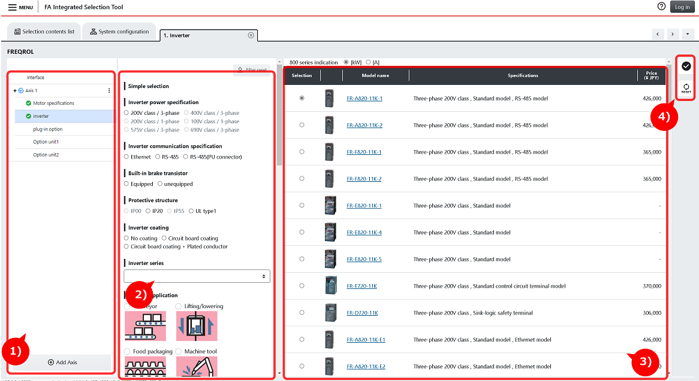699x381 pixels.
Task: Click the FR-E820-11K-5 inverter image
Action: coord(330,259)
